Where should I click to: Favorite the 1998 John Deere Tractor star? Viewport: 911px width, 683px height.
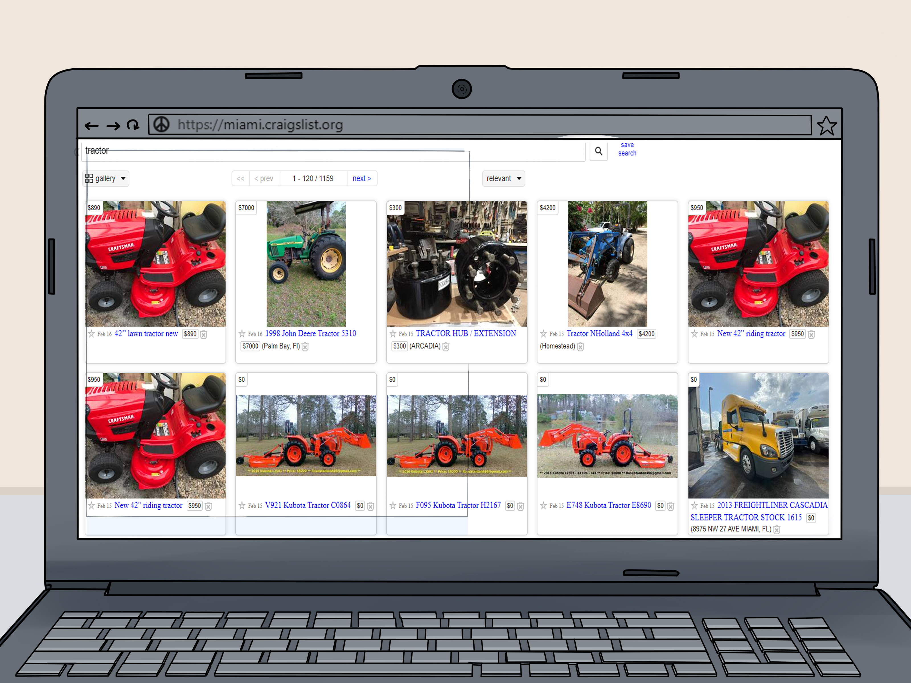(x=242, y=334)
